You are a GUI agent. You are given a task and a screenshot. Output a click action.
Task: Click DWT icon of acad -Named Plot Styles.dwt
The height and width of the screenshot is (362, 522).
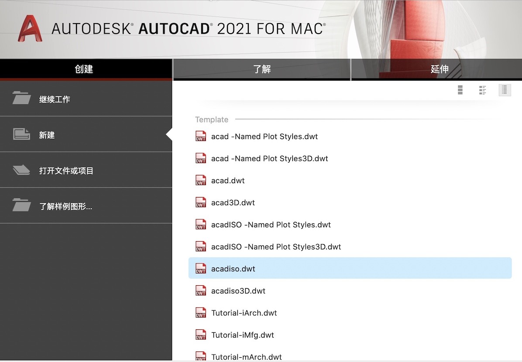pos(200,136)
